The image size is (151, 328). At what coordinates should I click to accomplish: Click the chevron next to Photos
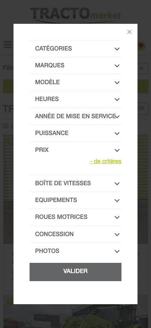pyautogui.click(x=117, y=251)
